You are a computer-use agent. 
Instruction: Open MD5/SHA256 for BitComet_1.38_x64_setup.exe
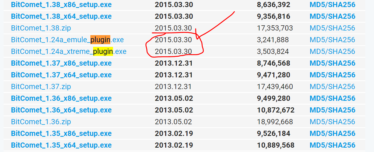pyautogui.click(x=333, y=16)
